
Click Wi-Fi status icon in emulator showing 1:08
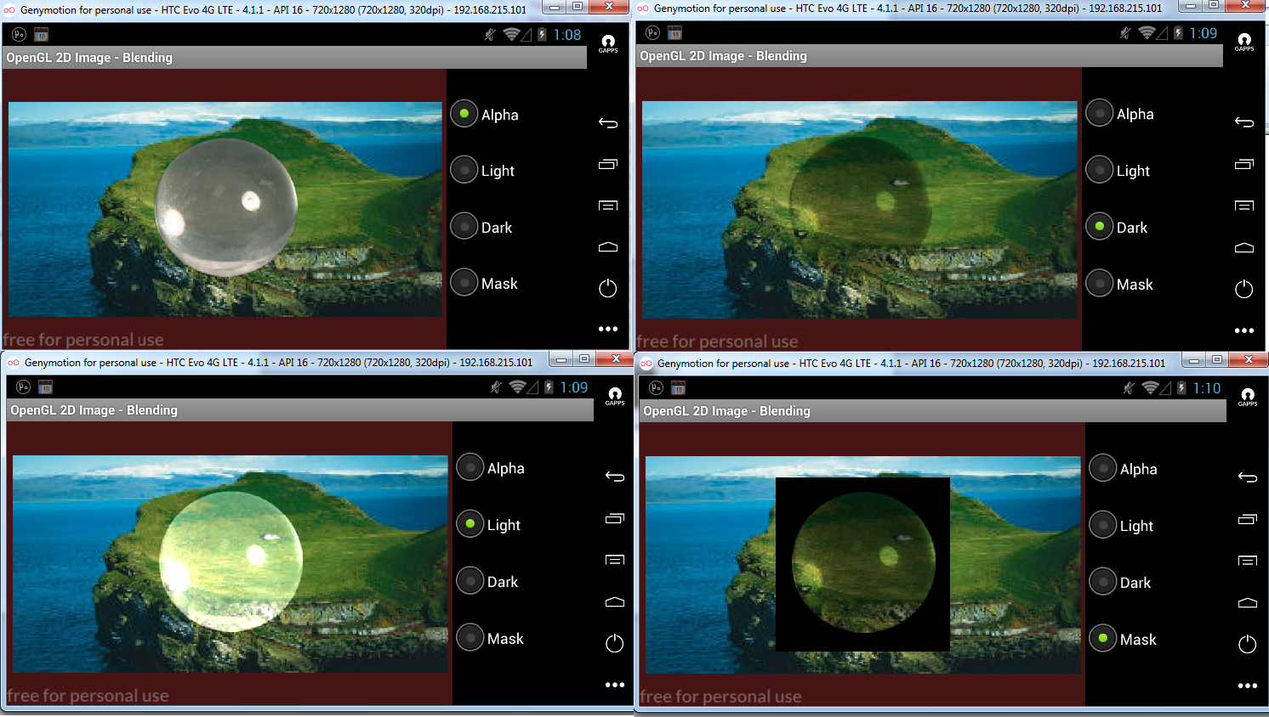[x=511, y=35]
